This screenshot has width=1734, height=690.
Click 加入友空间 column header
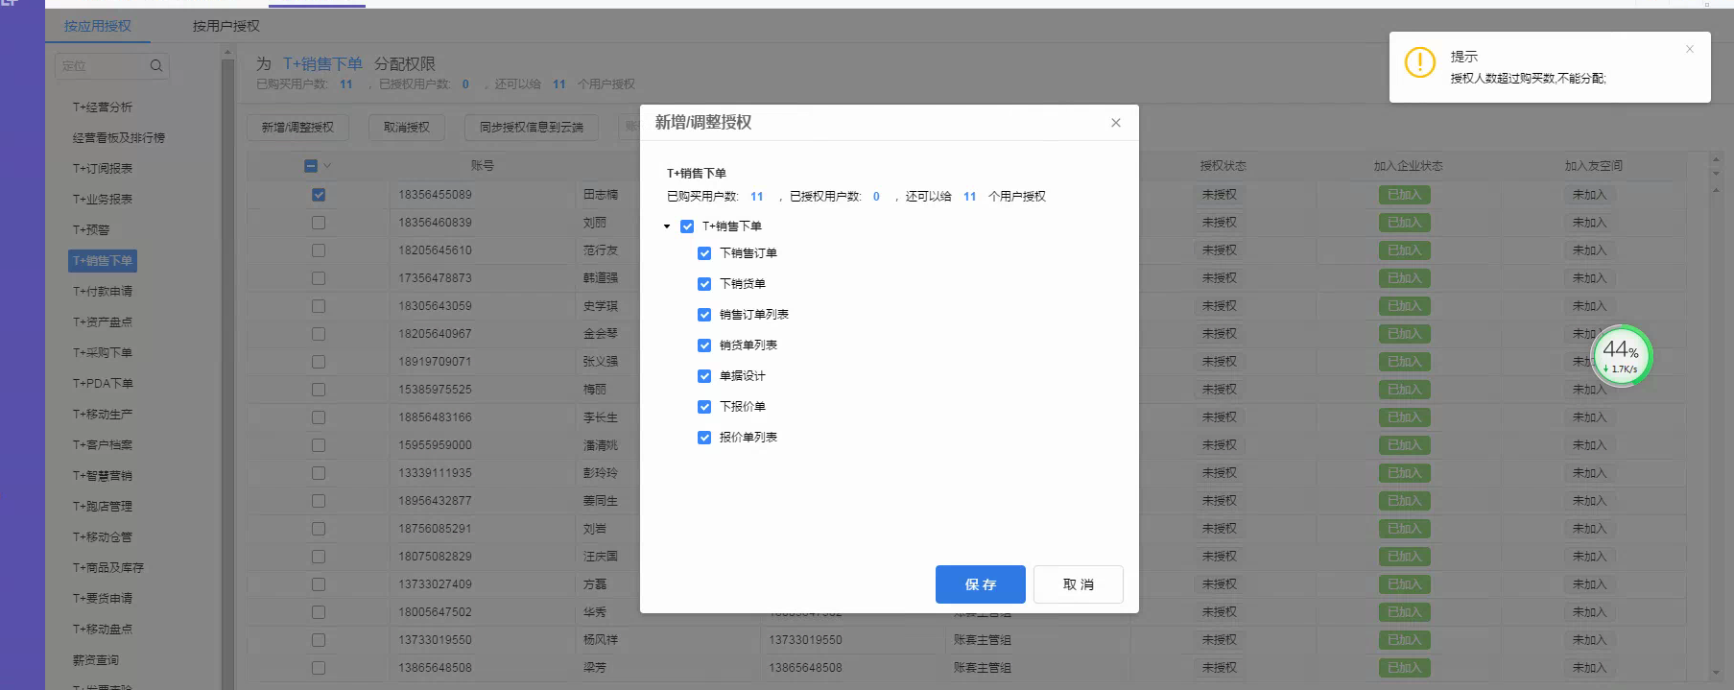[1594, 166]
